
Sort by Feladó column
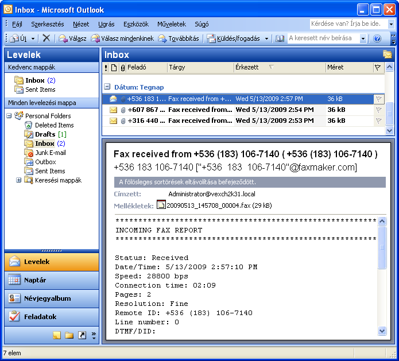[147, 67]
